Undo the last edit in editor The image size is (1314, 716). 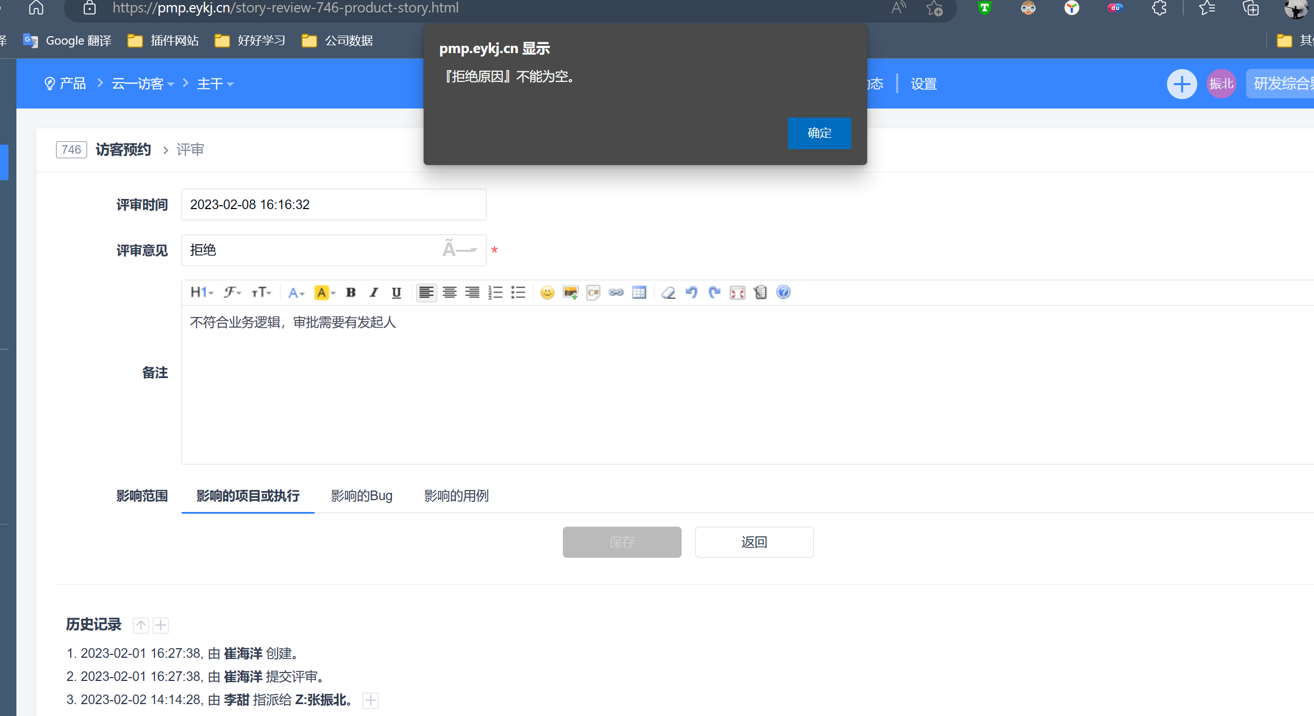click(x=691, y=292)
